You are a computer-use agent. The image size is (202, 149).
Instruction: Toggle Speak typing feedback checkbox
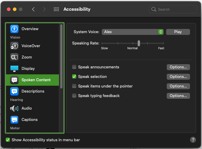[x=74, y=96]
